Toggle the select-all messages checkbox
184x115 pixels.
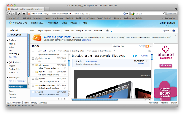(x=33, y=51)
